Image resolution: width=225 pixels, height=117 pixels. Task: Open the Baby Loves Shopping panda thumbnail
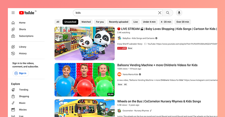(x=85, y=43)
